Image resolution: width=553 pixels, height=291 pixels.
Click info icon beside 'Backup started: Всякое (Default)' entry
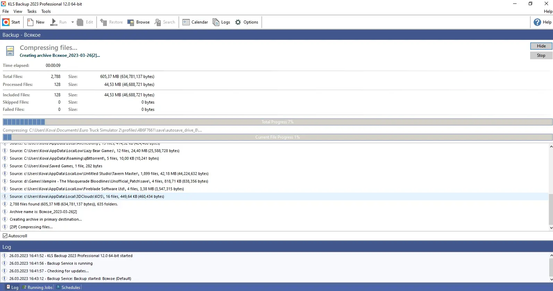pos(5,279)
